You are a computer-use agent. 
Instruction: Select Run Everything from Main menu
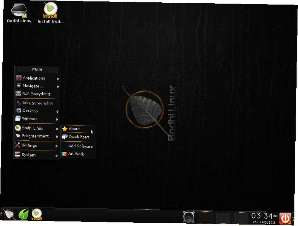[37, 94]
